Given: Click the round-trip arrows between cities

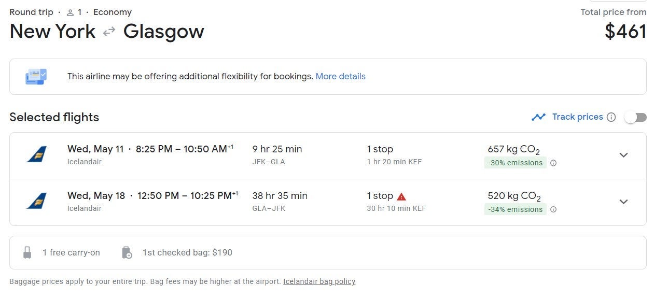Looking at the screenshot, I should click(109, 32).
